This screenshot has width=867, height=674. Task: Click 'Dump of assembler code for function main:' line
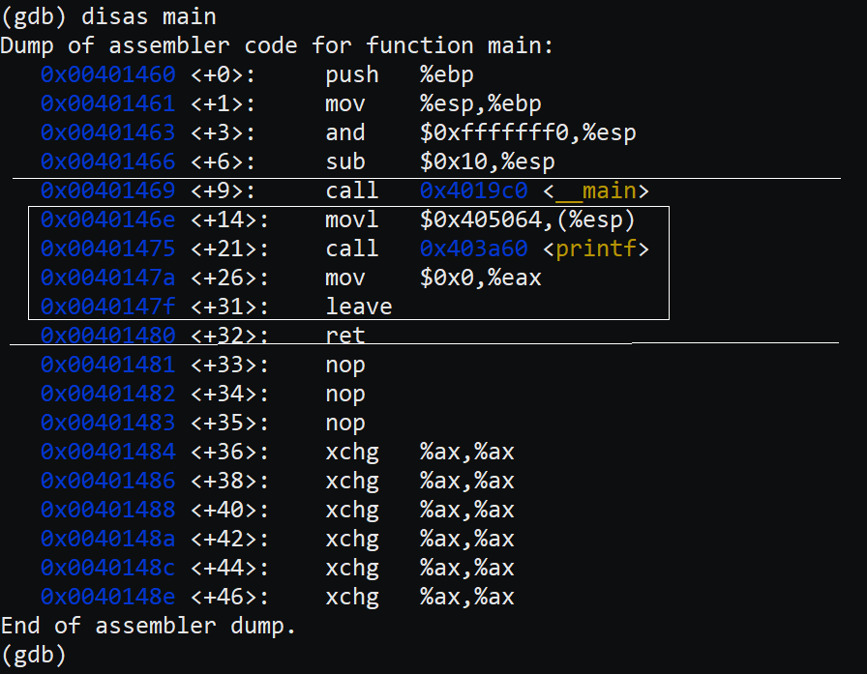pos(277,45)
